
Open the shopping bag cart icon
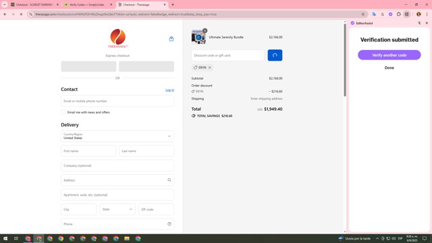(171, 39)
